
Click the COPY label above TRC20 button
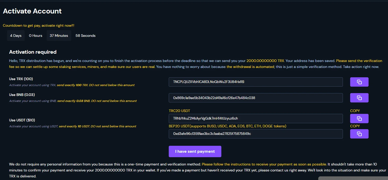coord(355,111)
